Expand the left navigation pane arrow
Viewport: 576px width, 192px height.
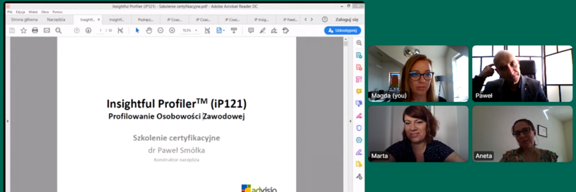[x=7, y=121]
